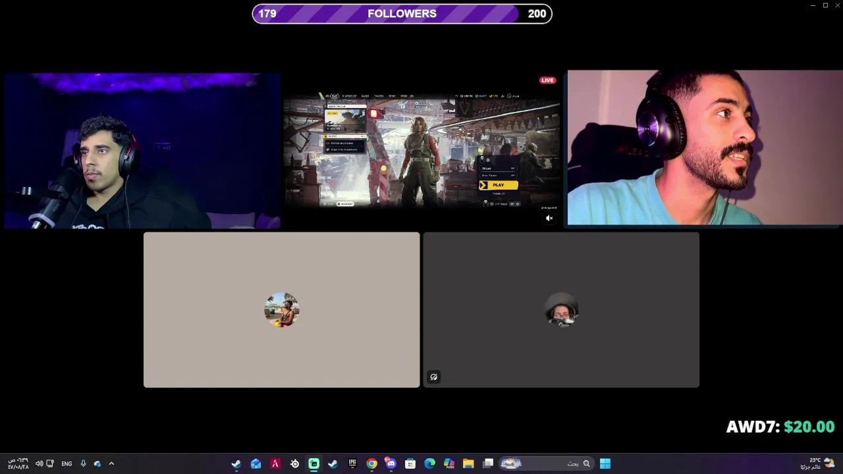This screenshot has width=843, height=474.
Task: Unmute the shared game stream speaker icon
Action: point(549,219)
